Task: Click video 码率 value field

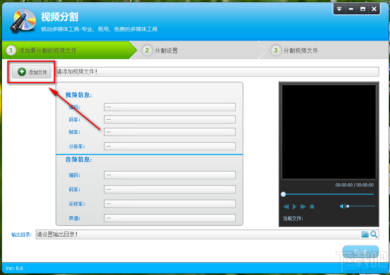Action: [x=170, y=120]
